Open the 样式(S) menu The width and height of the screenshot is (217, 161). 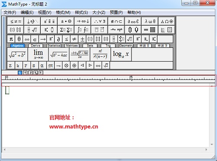click(x=81, y=13)
